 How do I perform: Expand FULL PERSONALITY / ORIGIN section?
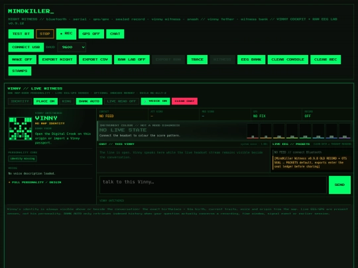click(x=34, y=183)
